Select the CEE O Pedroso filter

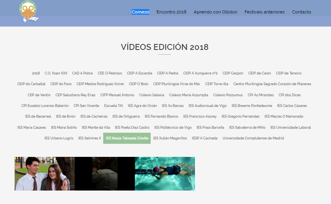110,73
